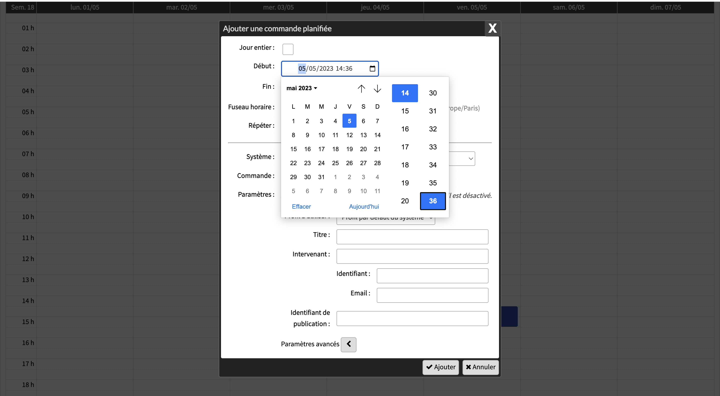Close the dialog with the X icon
720x396 pixels.
click(x=492, y=28)
